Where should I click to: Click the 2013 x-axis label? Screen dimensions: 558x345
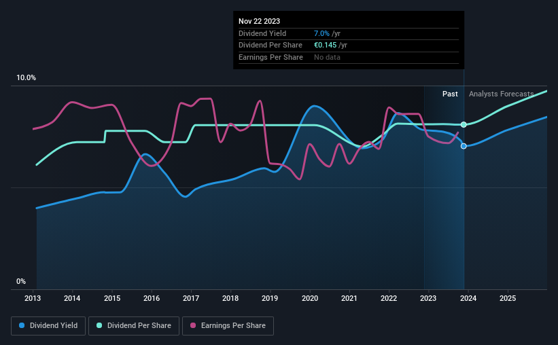[x=33, y=298]
